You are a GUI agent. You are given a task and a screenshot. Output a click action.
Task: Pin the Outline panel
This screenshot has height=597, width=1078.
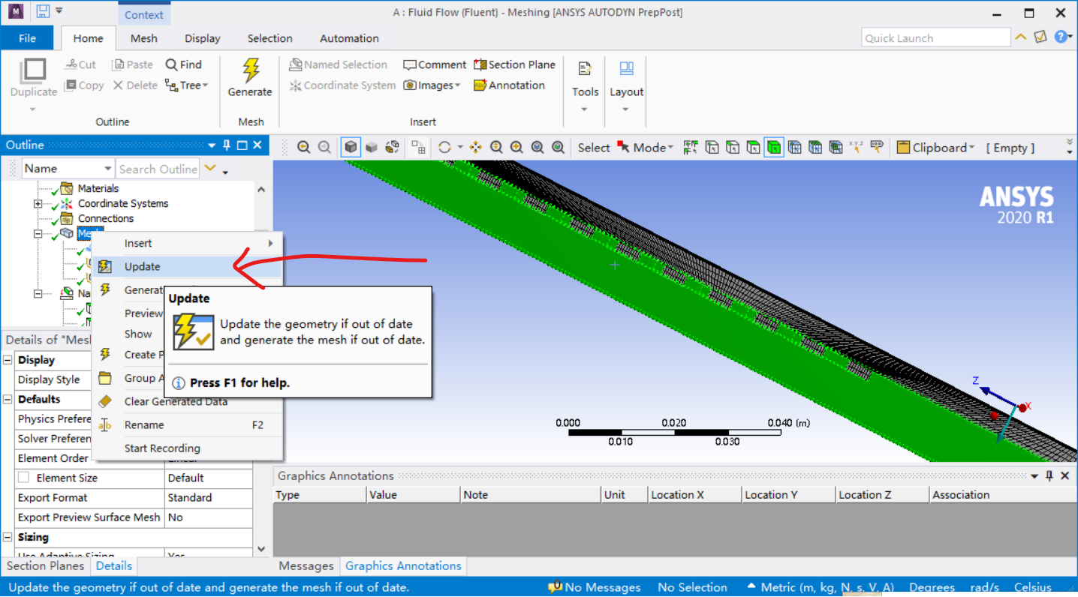click(x=226, y=145)
